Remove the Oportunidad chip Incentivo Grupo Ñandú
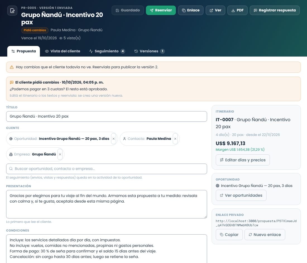This screenshot has width=307, height=263. coord(114,139)
